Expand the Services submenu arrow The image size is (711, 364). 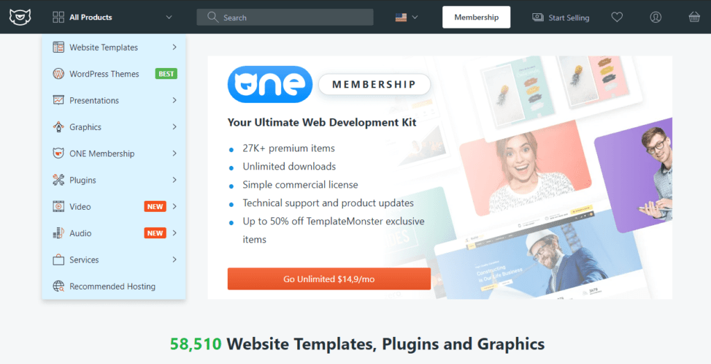(174, 260)
